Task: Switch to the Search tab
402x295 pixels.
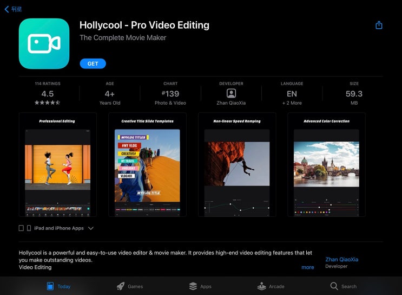Action: coord(344,286)
